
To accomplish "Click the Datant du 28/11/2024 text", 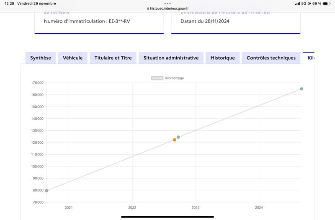I will (x=205, y=21).
